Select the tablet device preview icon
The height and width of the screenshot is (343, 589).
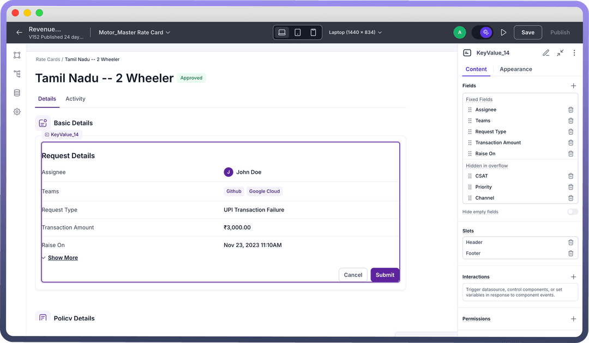pos(297,33)
